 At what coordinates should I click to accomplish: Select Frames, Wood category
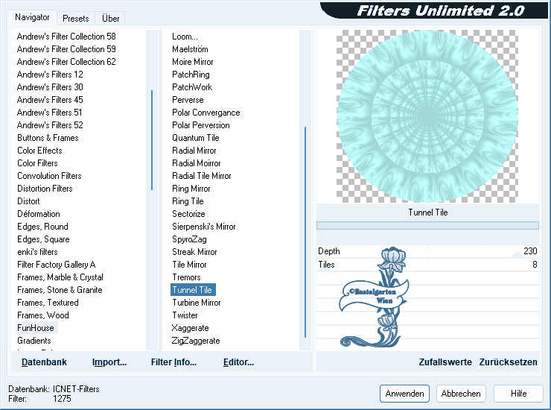point(43,315)
